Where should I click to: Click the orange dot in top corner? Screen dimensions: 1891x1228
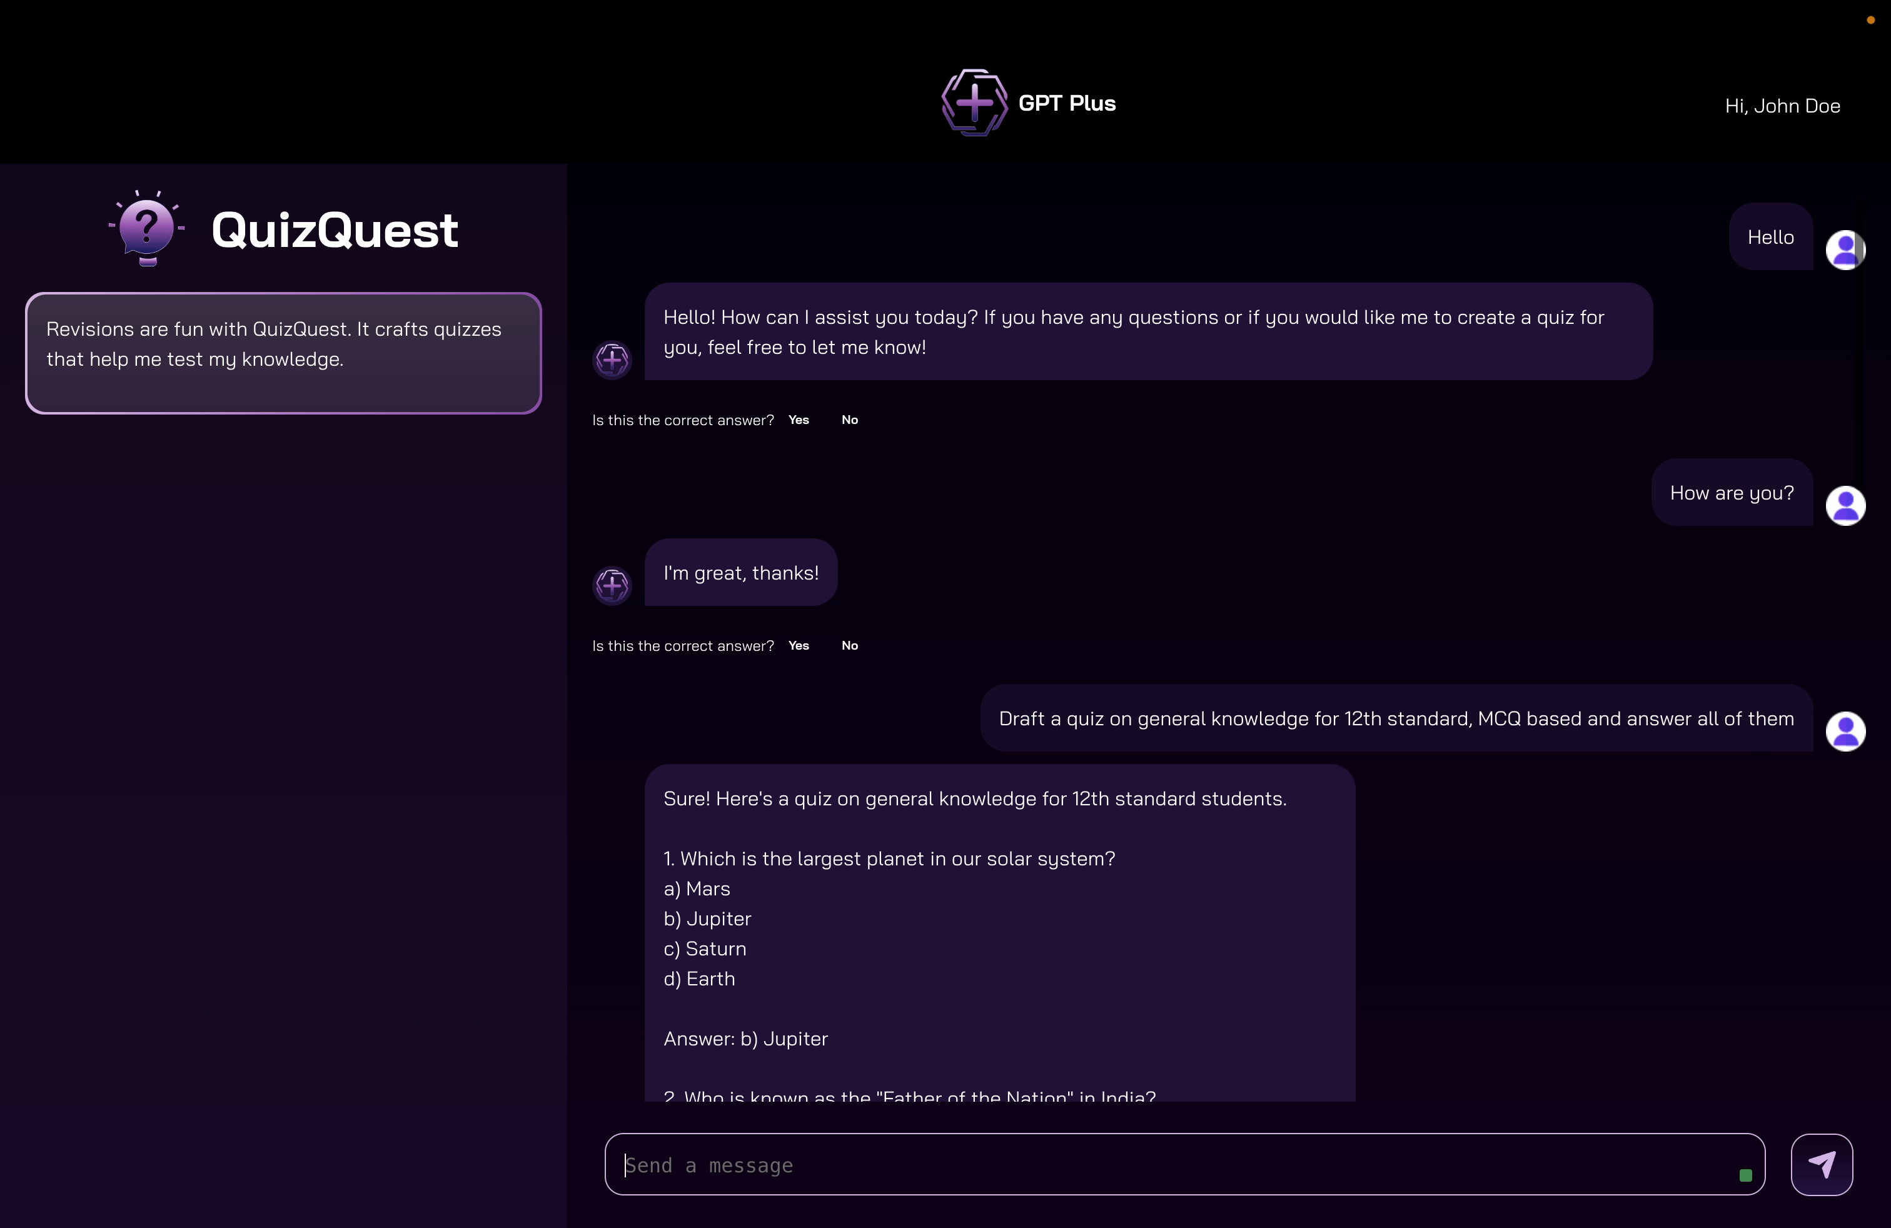(x=1870, y=20)
